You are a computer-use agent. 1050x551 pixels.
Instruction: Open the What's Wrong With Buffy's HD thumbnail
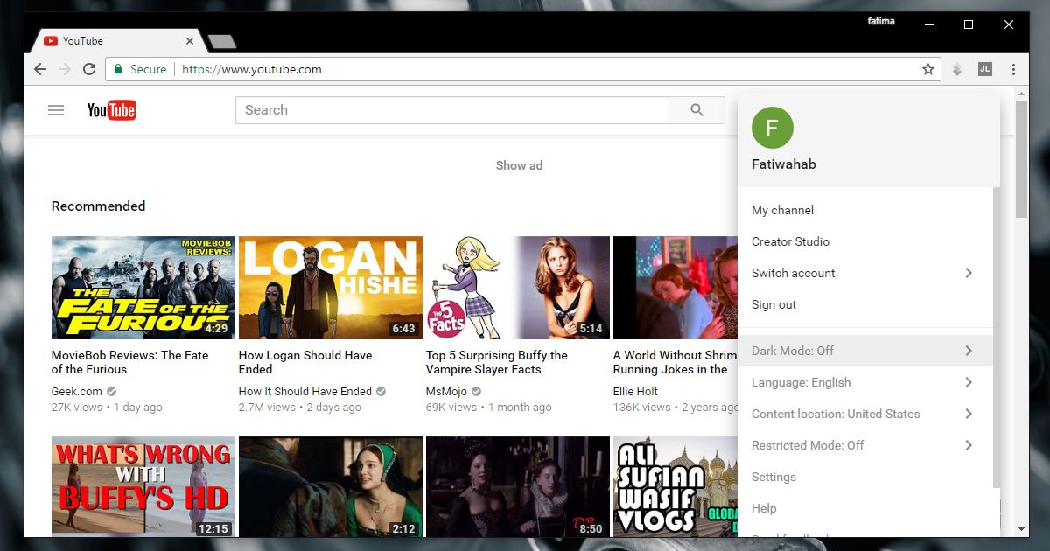tap(143, 487)
